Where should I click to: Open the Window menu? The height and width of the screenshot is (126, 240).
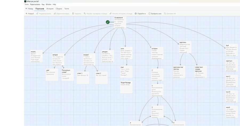pyautogui.click(x=49, y=5)
